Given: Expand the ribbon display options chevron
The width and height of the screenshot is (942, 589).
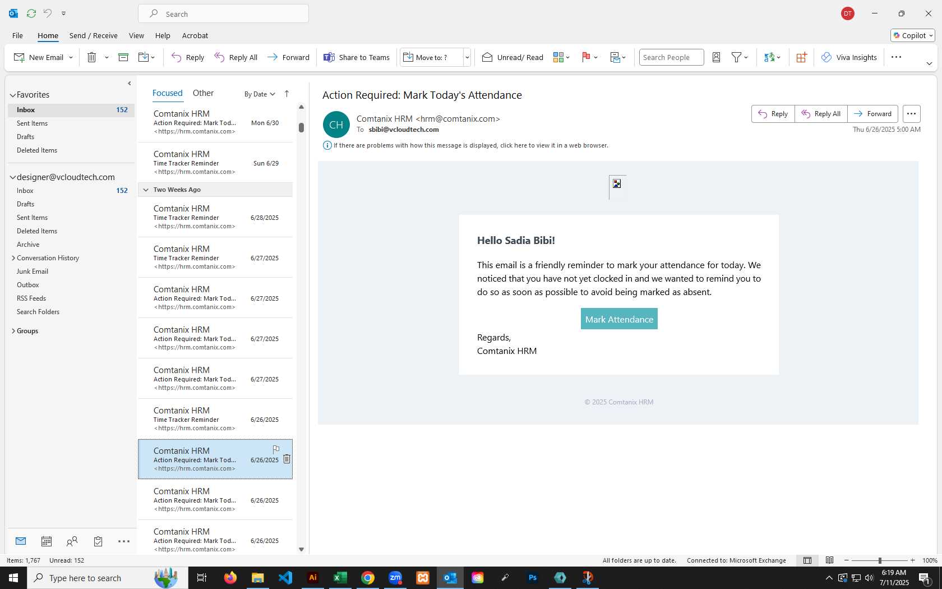Looking at the screenshot, I should pyautogui.click(x=929, y=63).
